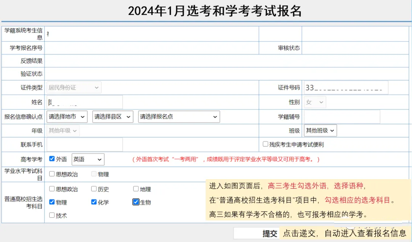
Task: Open the 其他班级 class dropdown
Action: pos(320,130)
